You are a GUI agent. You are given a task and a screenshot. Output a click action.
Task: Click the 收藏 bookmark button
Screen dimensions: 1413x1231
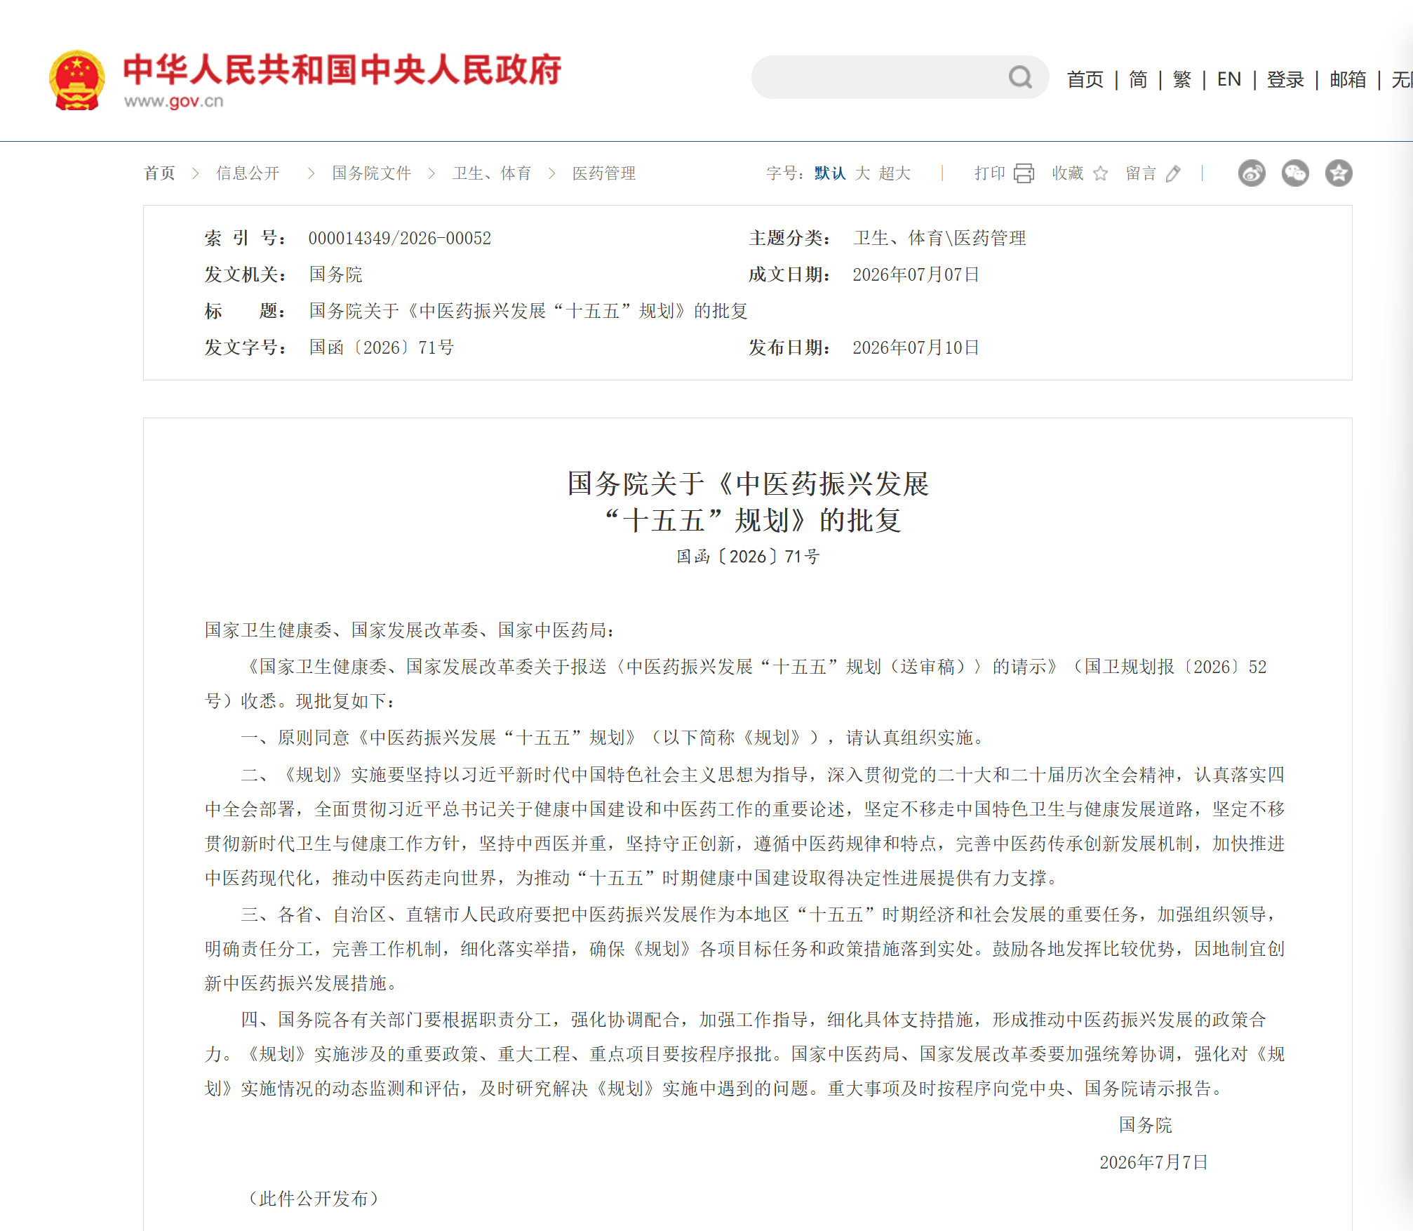1068,173
